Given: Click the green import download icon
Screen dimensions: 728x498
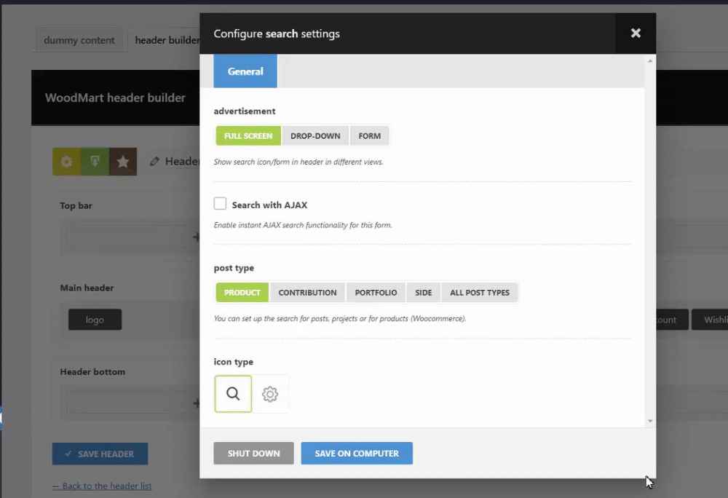Looking at the screenshot, I should 95,162.
